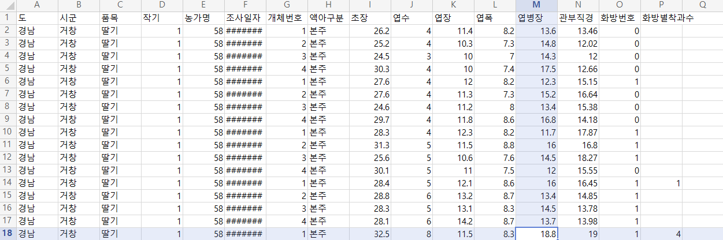The width and height of the screenshot is (723, 240).
Task: Click 화방별착과수 value 1 in row 14
Action: click(661, 183)
